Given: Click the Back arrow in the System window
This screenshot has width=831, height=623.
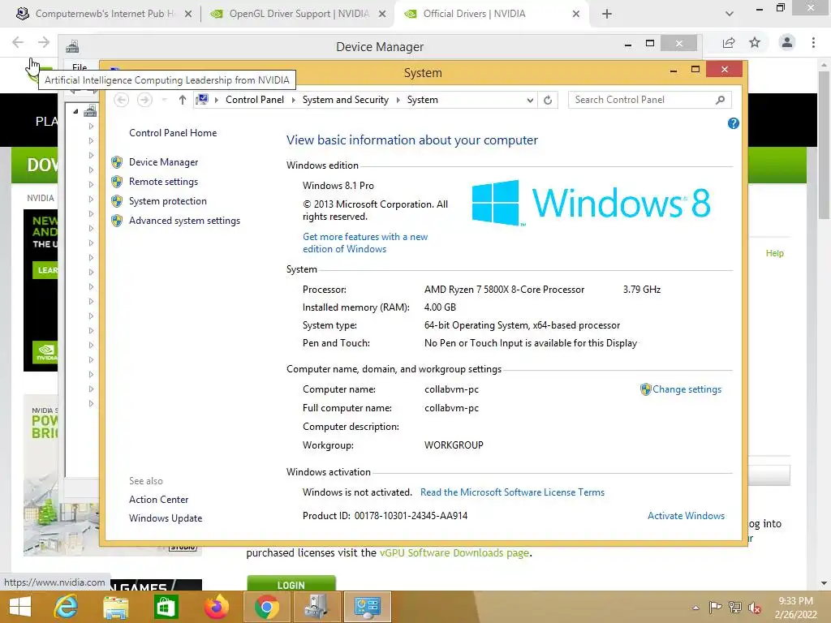Looking at the screenshot, I should (122, 100).
